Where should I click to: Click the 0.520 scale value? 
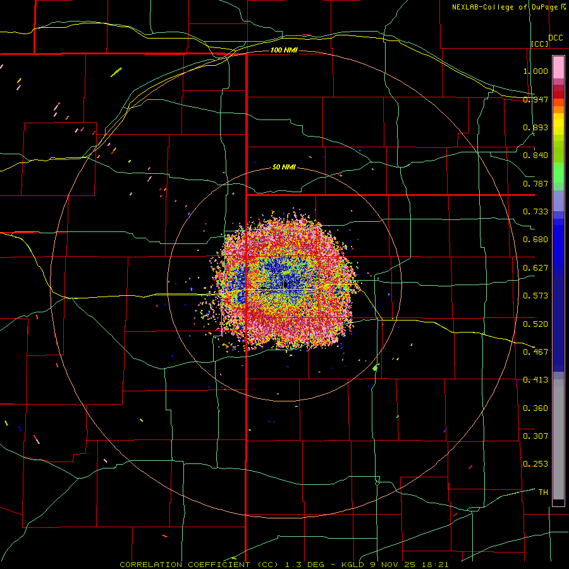[535, 324]
